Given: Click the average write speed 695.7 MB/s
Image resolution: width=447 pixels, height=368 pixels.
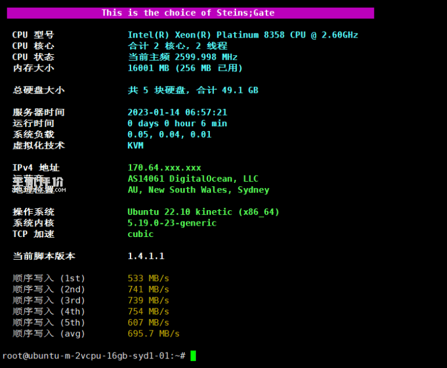Looking at the screenshot, I should coord(153,333).
